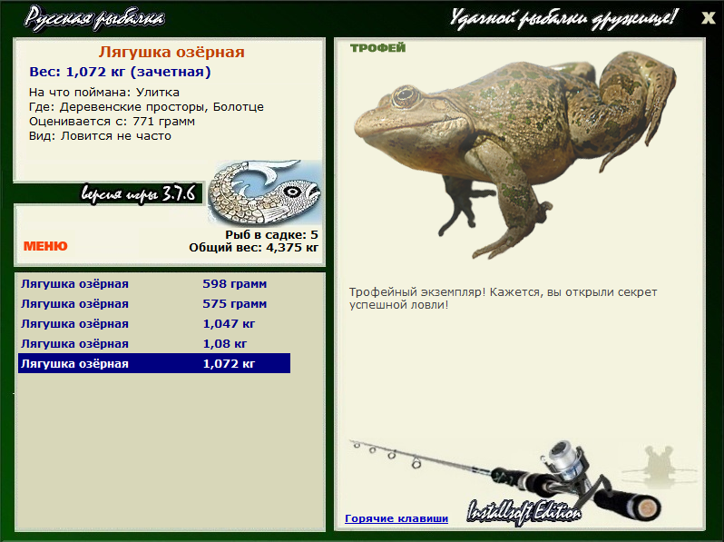Select the highlighted 1,072 кг frog row

pos(154,363)
